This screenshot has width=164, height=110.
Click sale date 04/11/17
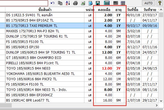click(150, 20)
